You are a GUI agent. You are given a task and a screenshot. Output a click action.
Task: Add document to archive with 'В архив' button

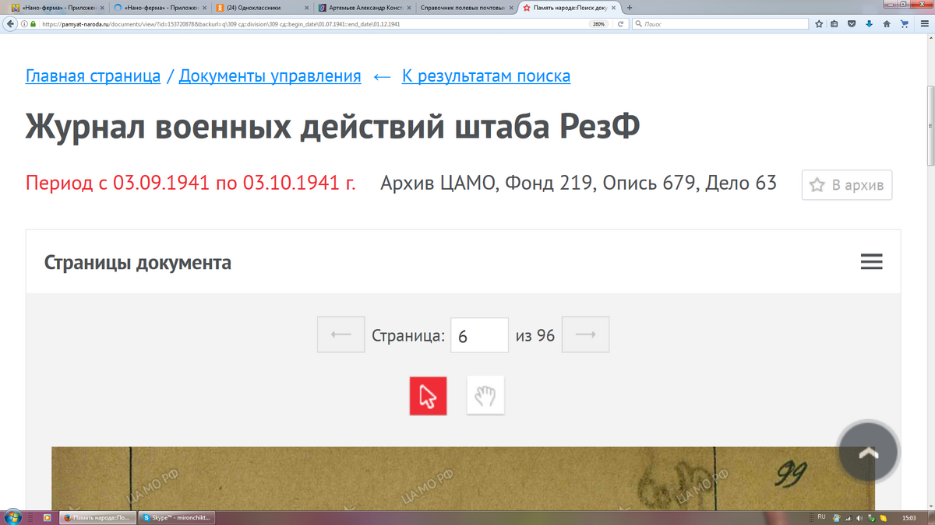tap(847, 185)
